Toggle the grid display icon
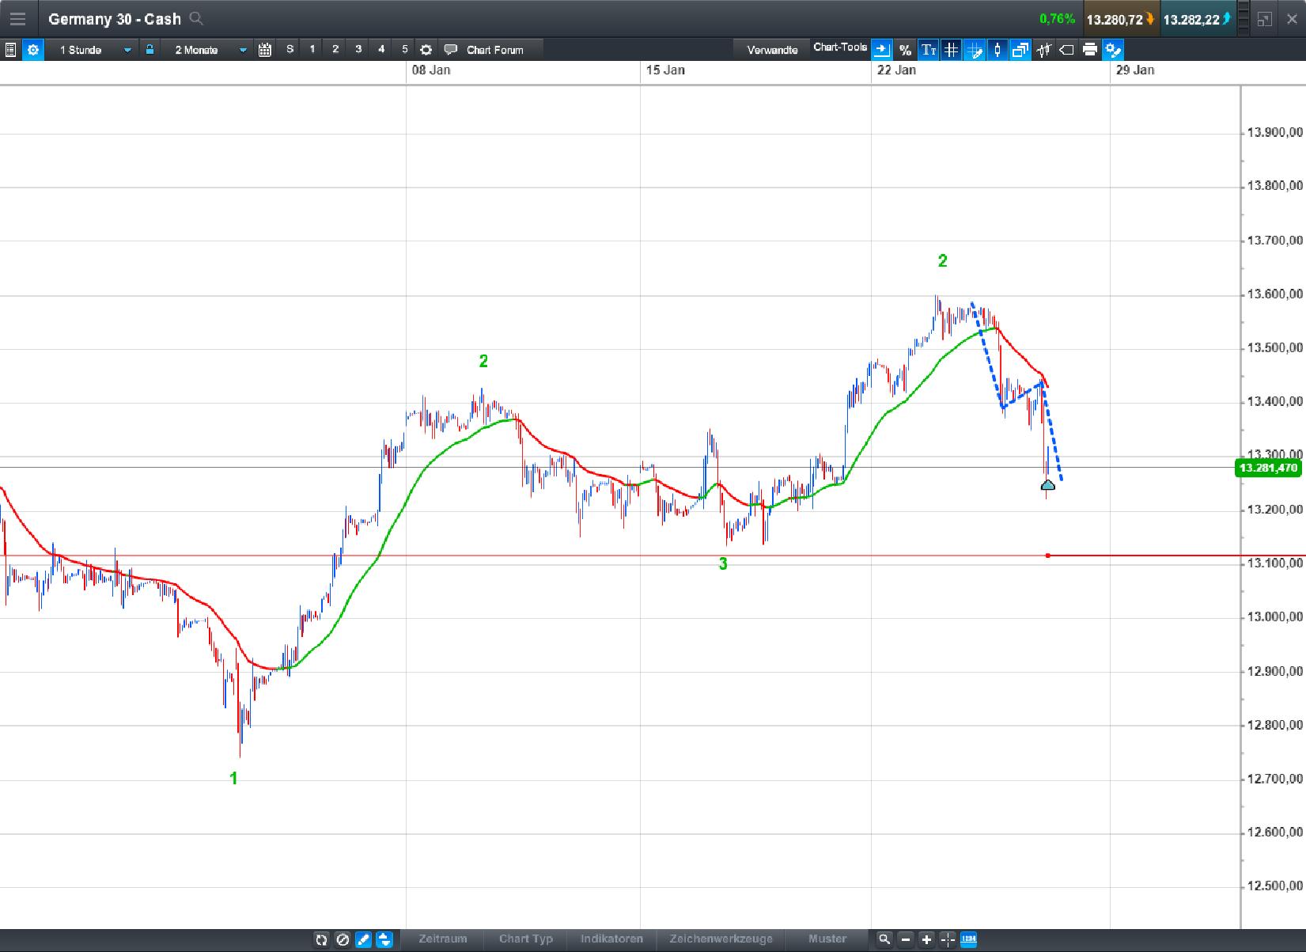This screenshot has width=1306, height=952. tap(951, 49)
